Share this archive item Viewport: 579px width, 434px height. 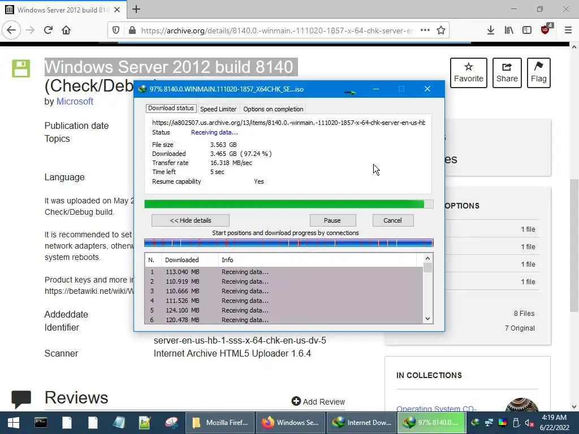(507, 73)
